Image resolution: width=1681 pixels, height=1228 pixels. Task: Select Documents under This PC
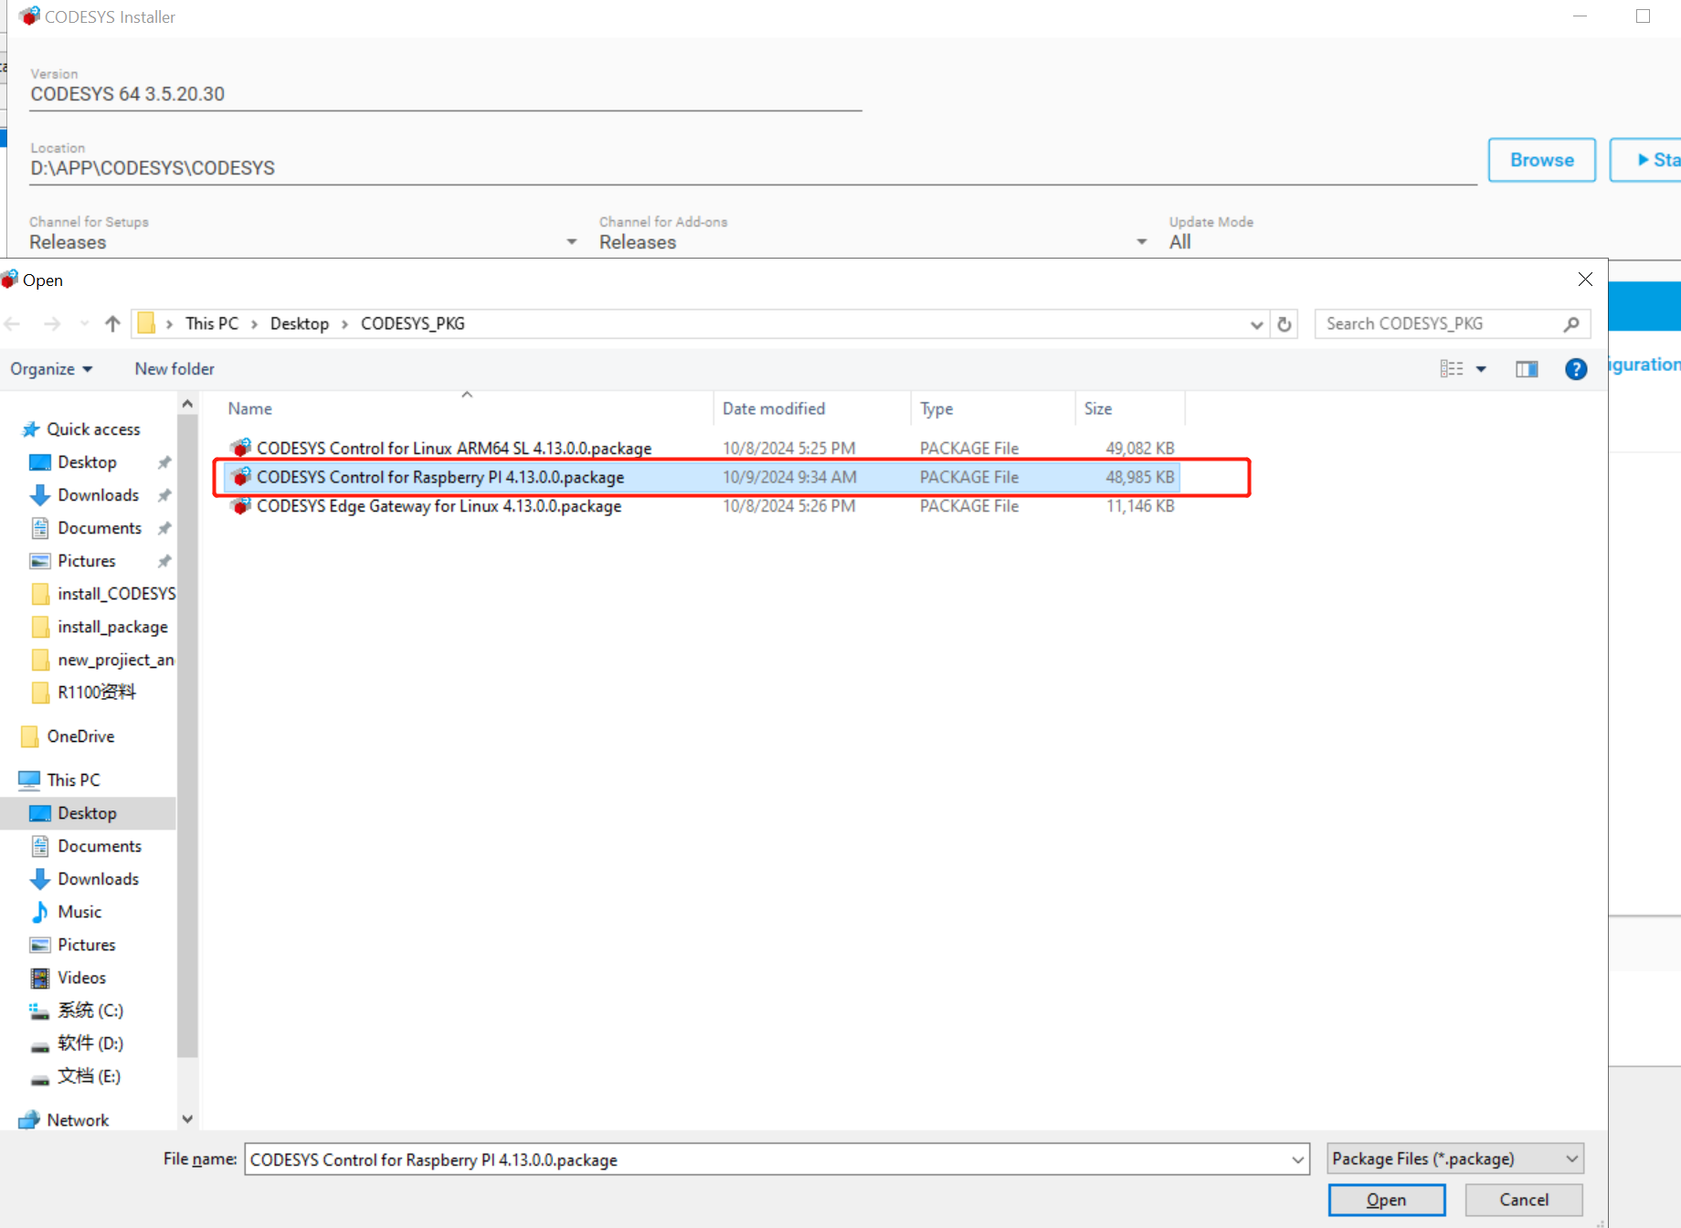[x=100, y=846]
